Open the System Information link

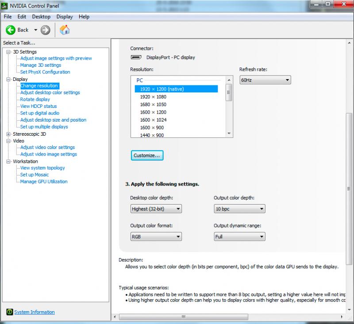click(35, 312)
